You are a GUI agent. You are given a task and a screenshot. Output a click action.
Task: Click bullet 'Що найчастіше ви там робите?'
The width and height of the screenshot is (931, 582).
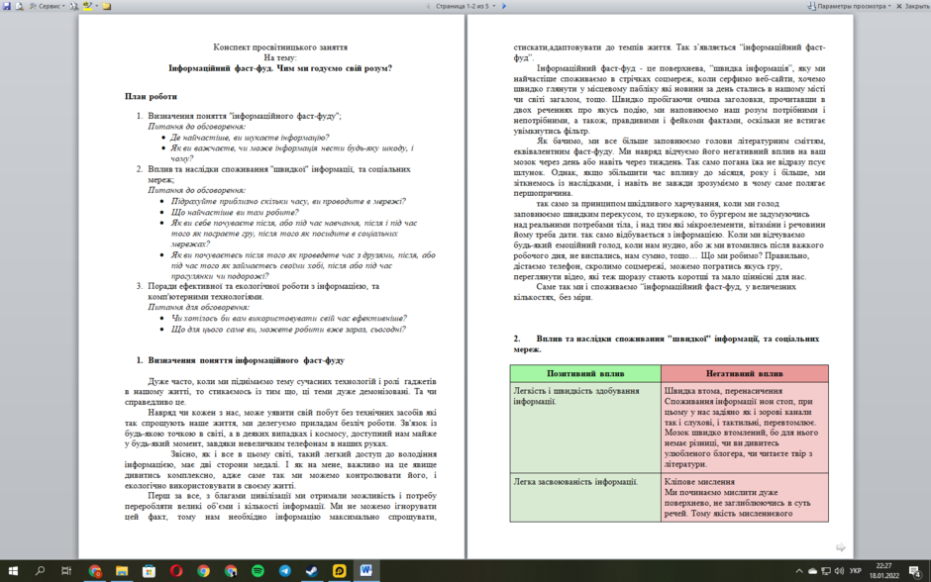[x=235, y=212]
